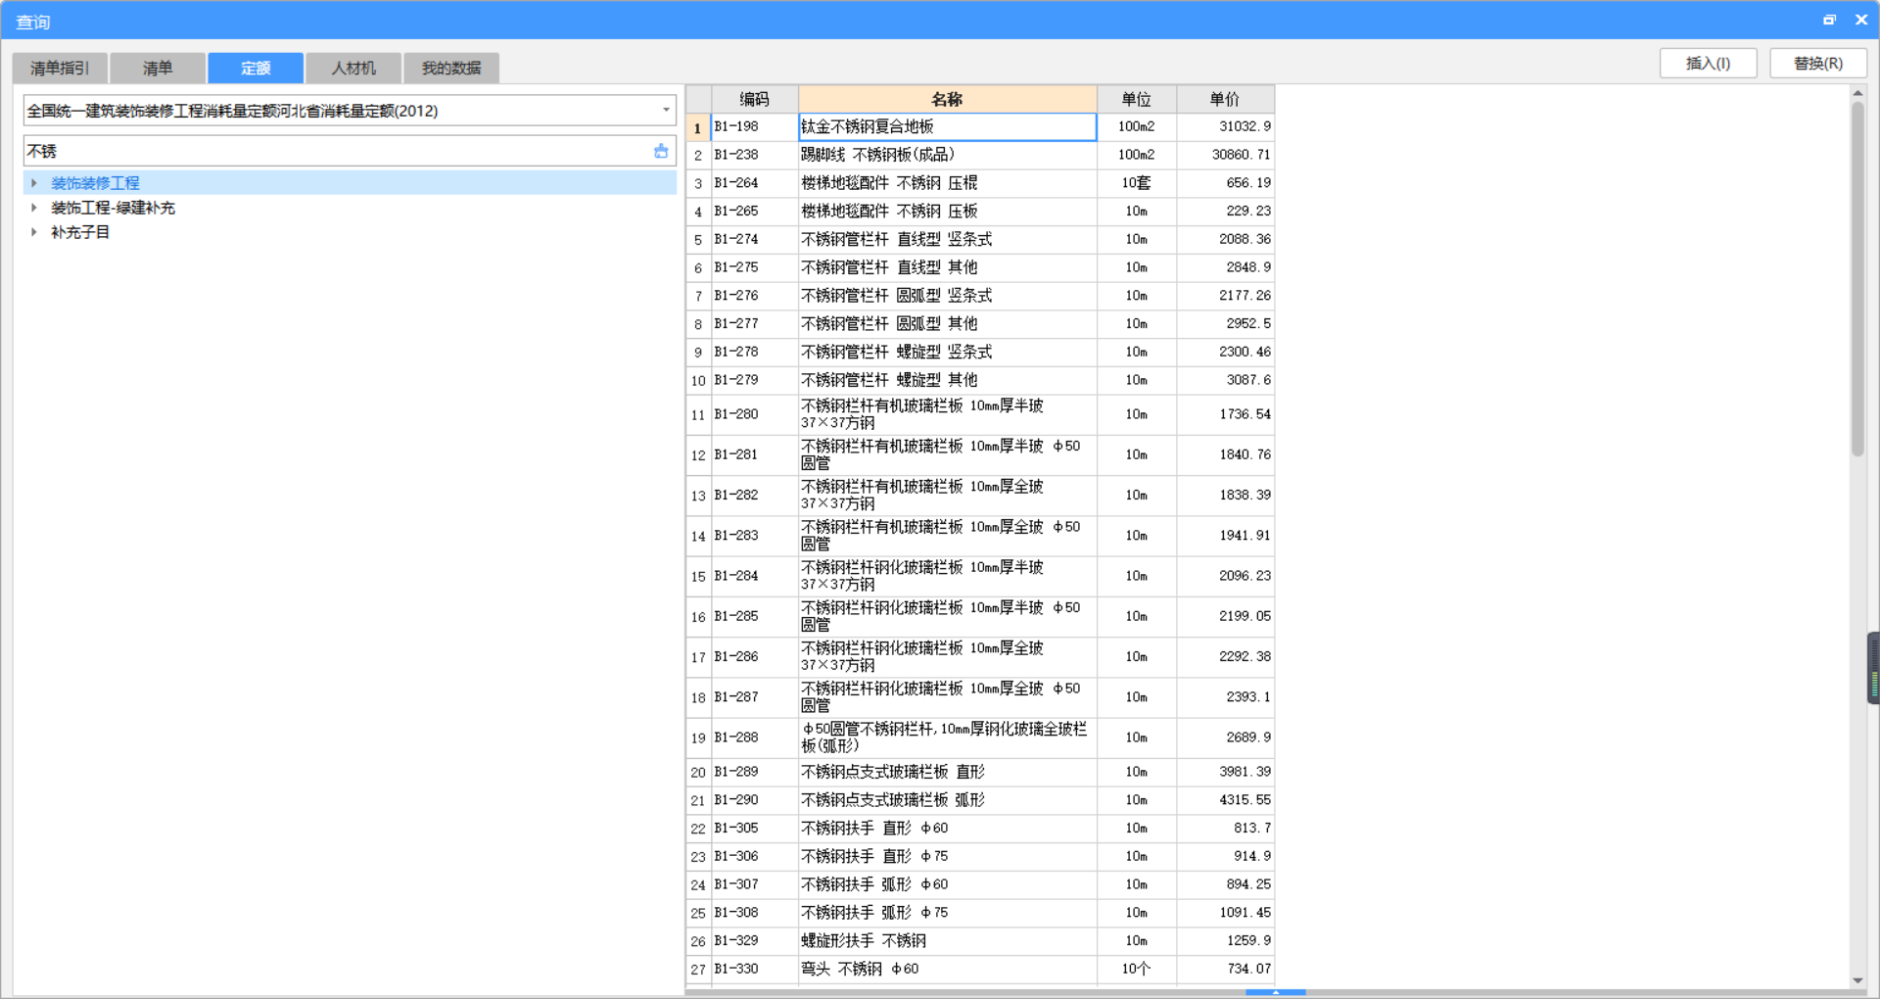This screenshot has width=1880, height=999.
Task: Expand the 装饰工程-绿建补充 tree node
Action: pos(34,208)
